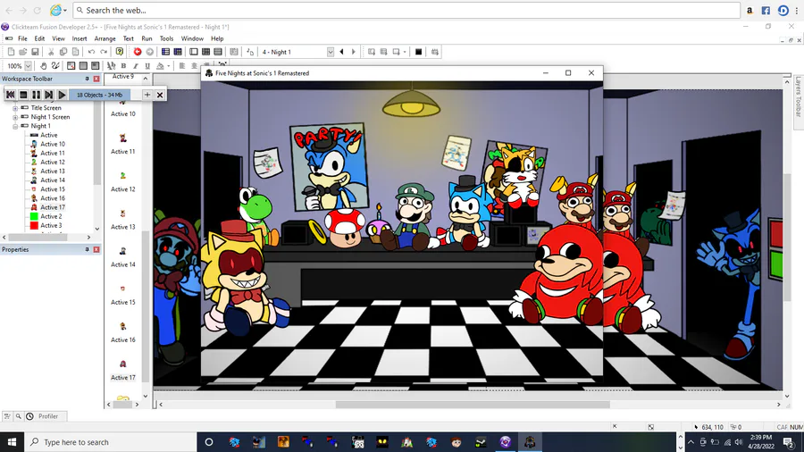
Task: Click the Stop black square toolbar icon
Action: pyautogui.click(x=418, y=52)
